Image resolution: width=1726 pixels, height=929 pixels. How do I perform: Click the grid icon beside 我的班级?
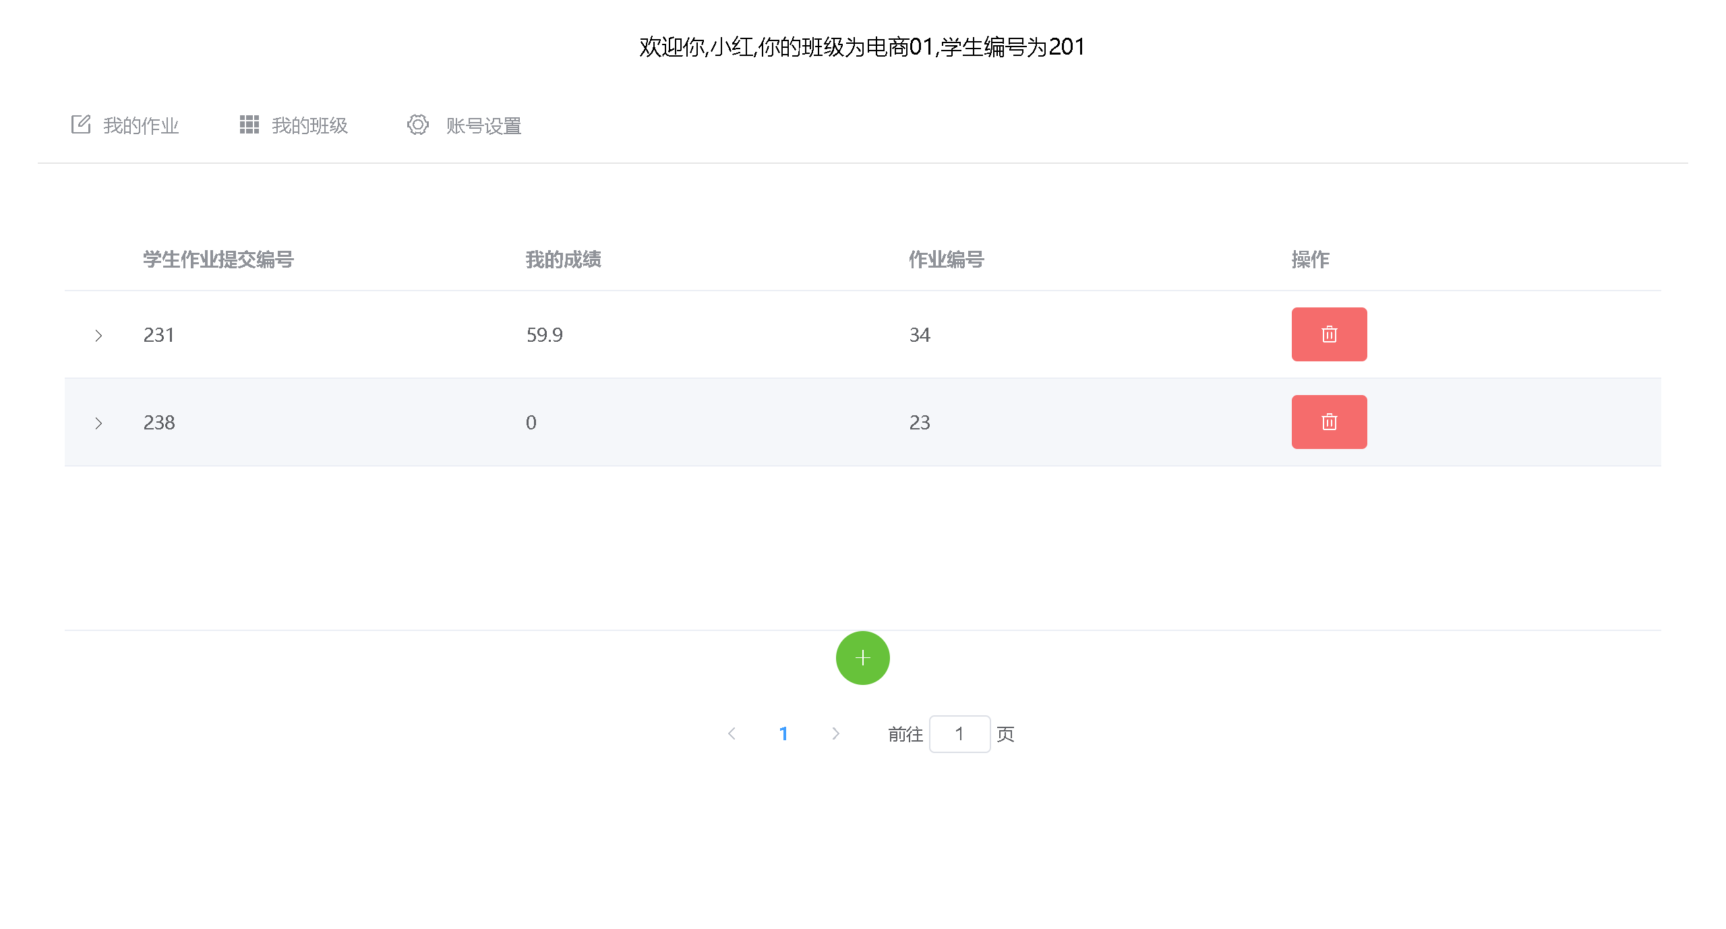(x=249, y=125)
